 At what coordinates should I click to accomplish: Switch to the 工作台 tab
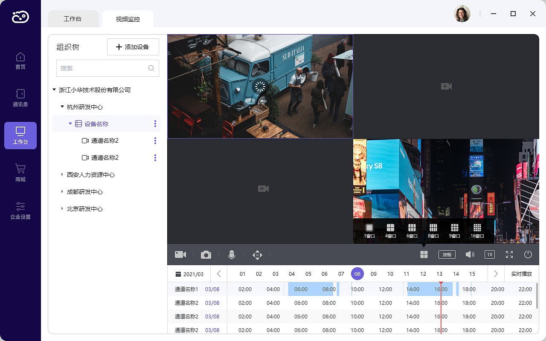[x=73, y=19]
